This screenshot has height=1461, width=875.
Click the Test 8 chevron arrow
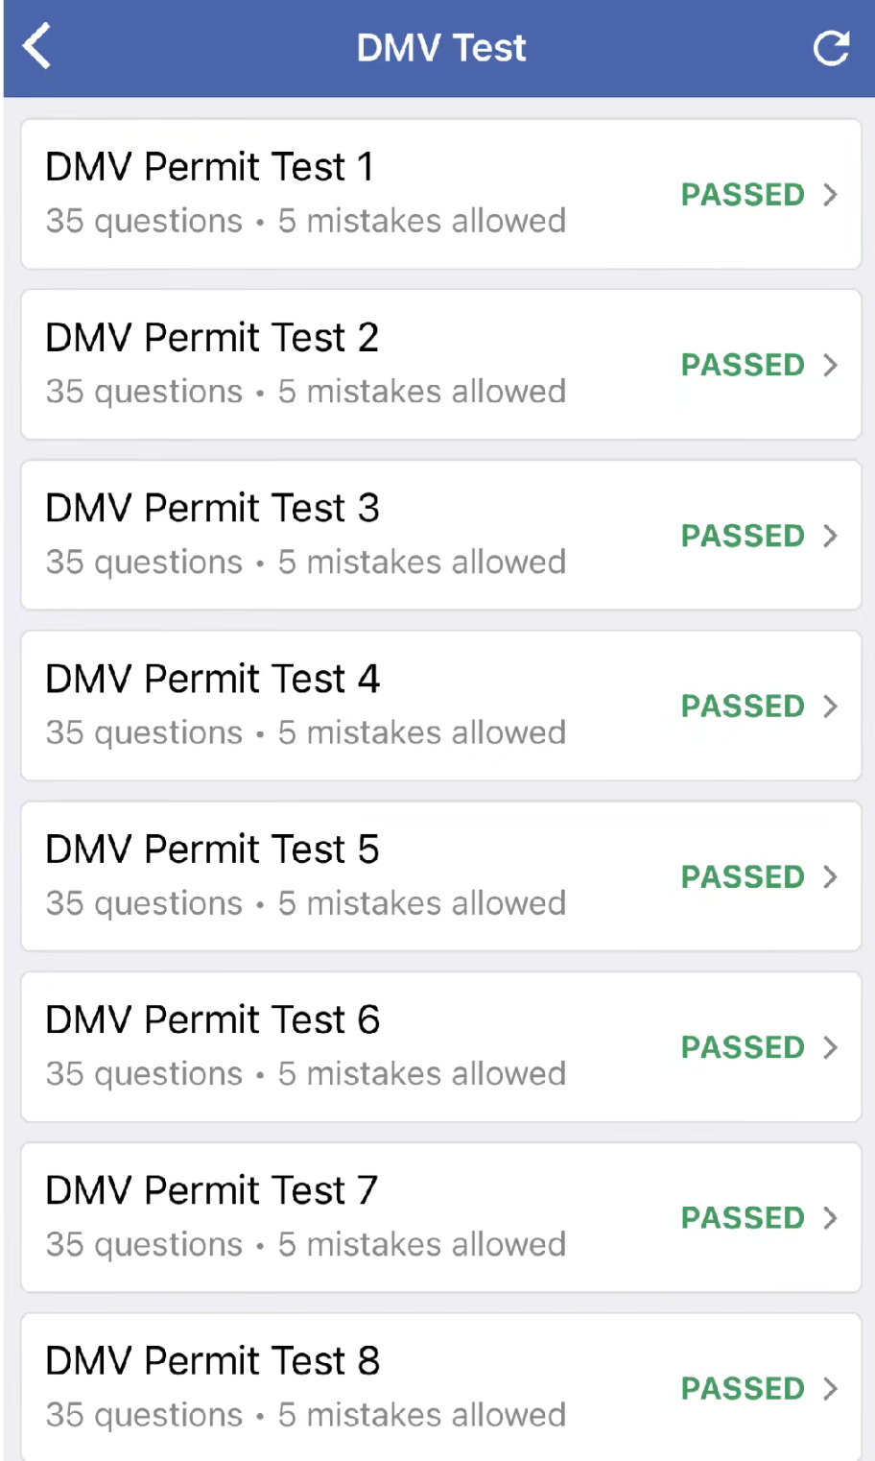[831, 1389]
